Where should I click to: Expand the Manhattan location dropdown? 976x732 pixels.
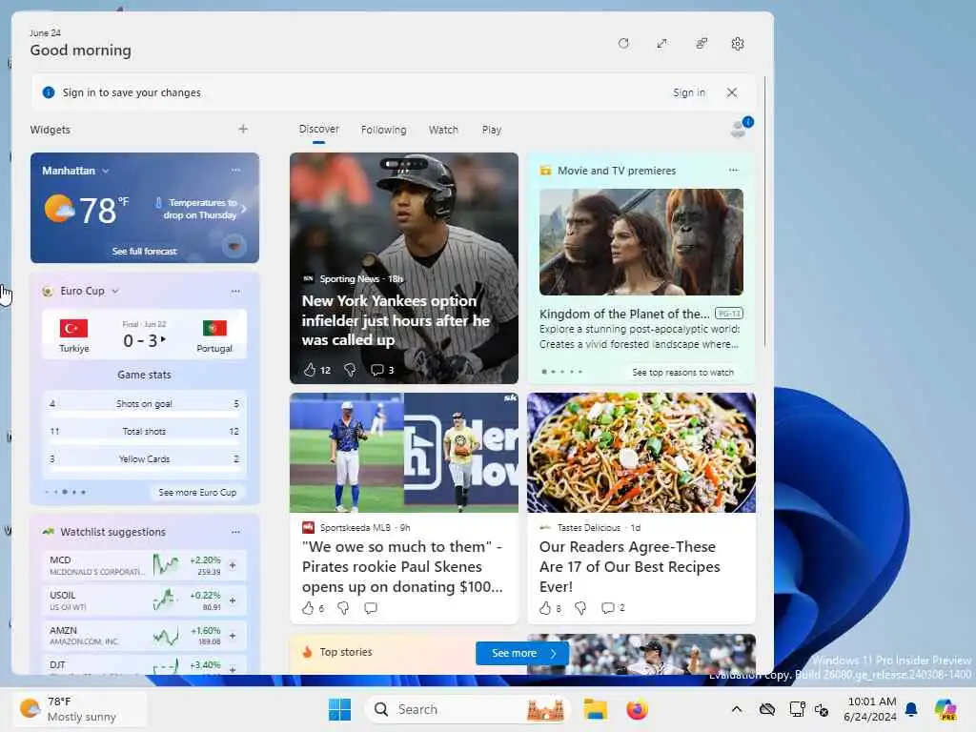point(105,171)
